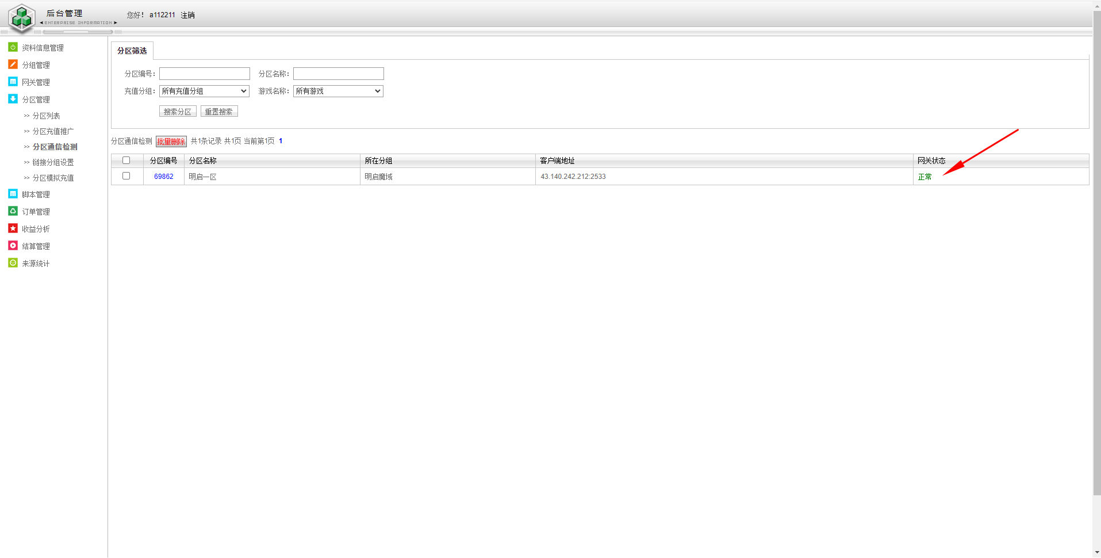Image resolution: width=1101 pixels, height=558 pixels.
Task: Click the 收益分析 red star icon
Action: (13, 228)
